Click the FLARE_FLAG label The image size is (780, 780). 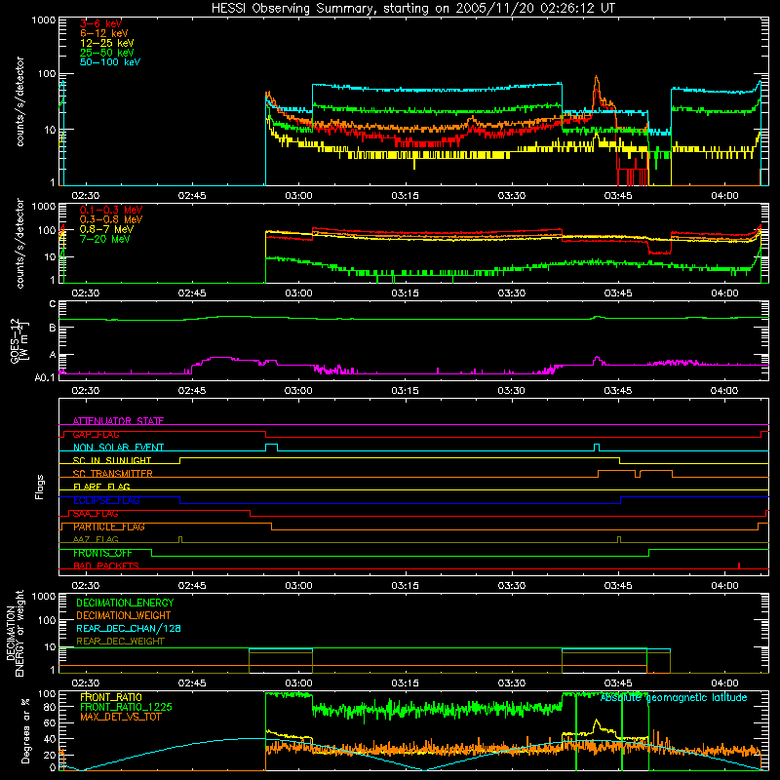[x=101, y=487]
